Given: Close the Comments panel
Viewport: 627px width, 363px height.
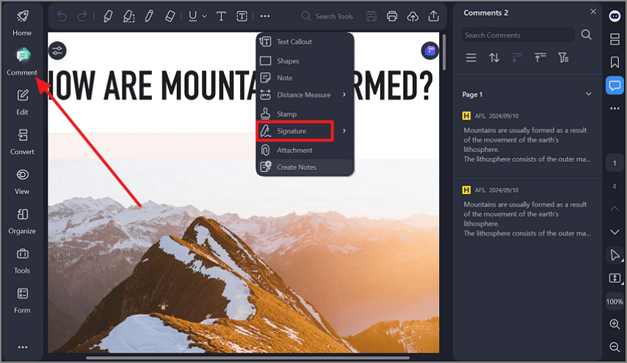Looking at the screenshot, I should (593, 12).
